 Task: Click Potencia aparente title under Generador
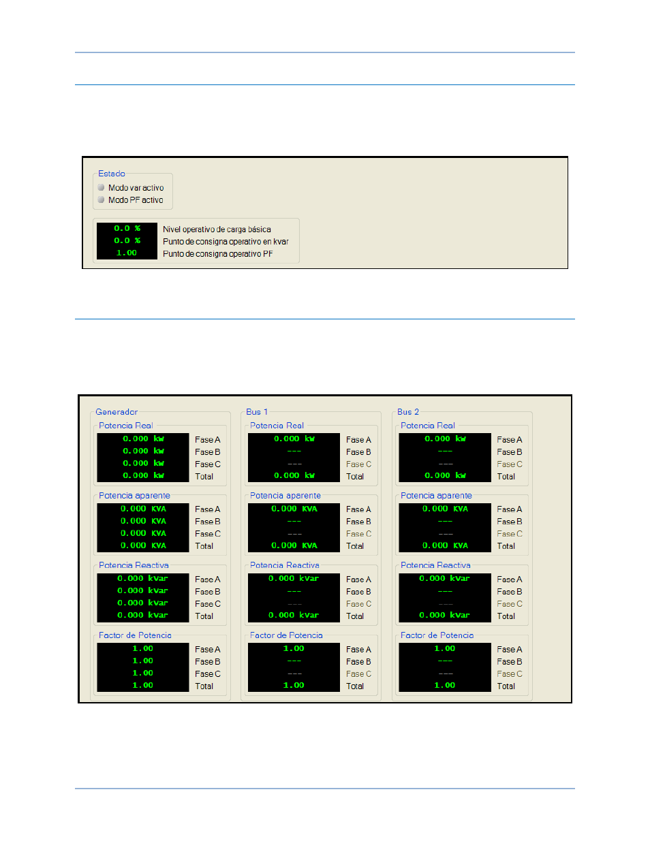point(134,496)
